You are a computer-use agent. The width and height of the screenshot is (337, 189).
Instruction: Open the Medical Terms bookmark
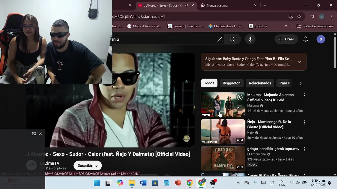[x=144, y=26]
